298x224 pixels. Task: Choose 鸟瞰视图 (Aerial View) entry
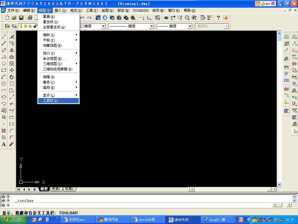click(58, 45)
